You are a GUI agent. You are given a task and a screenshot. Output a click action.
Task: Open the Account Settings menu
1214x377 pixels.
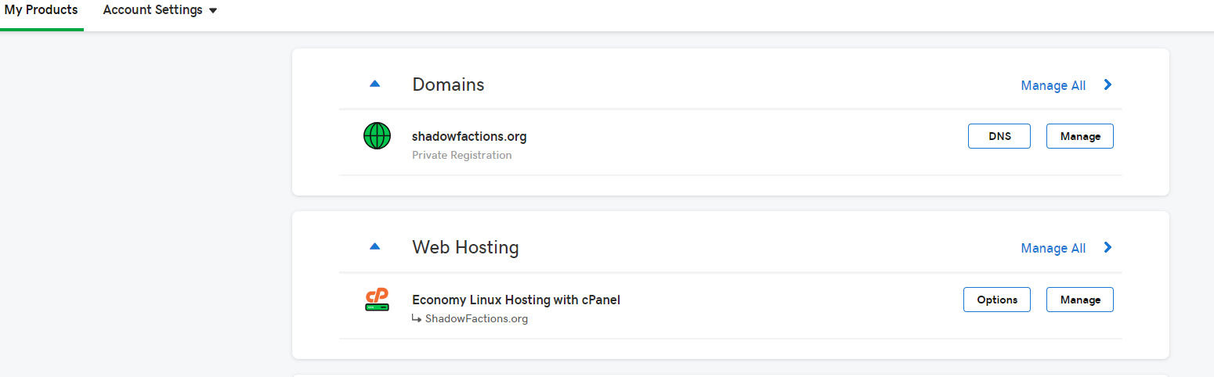[x=153, y=10]
